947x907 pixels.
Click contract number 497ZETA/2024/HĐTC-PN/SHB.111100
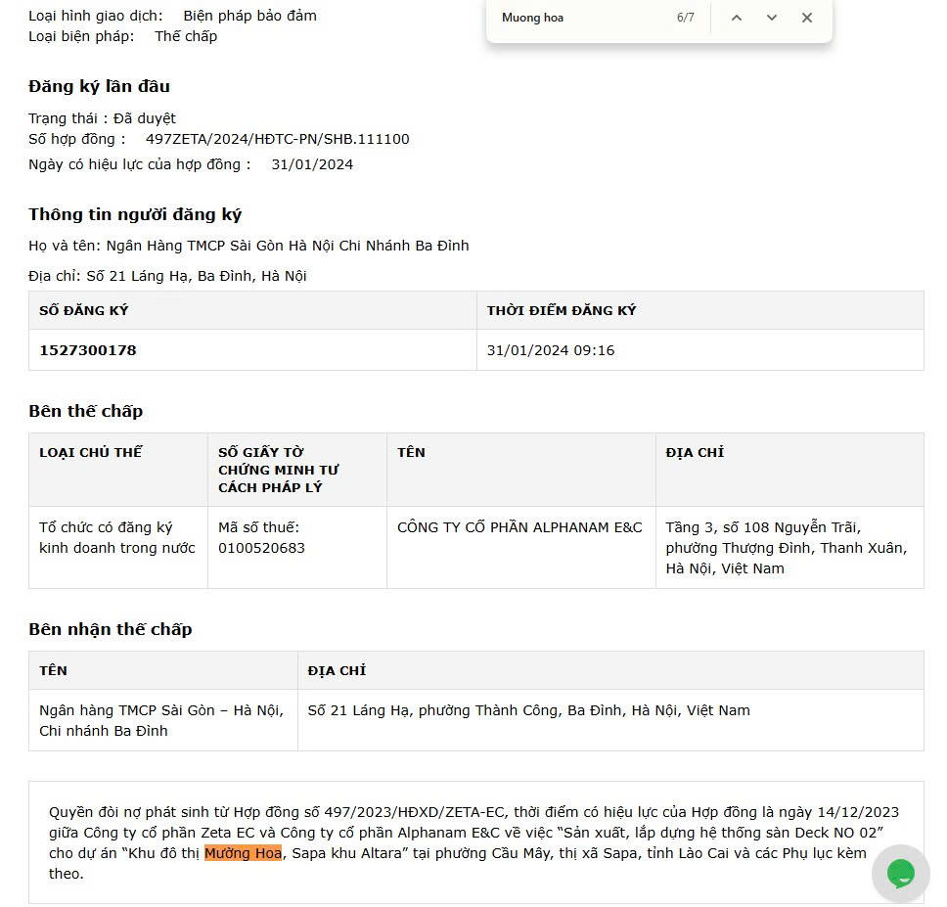[277, 139]
